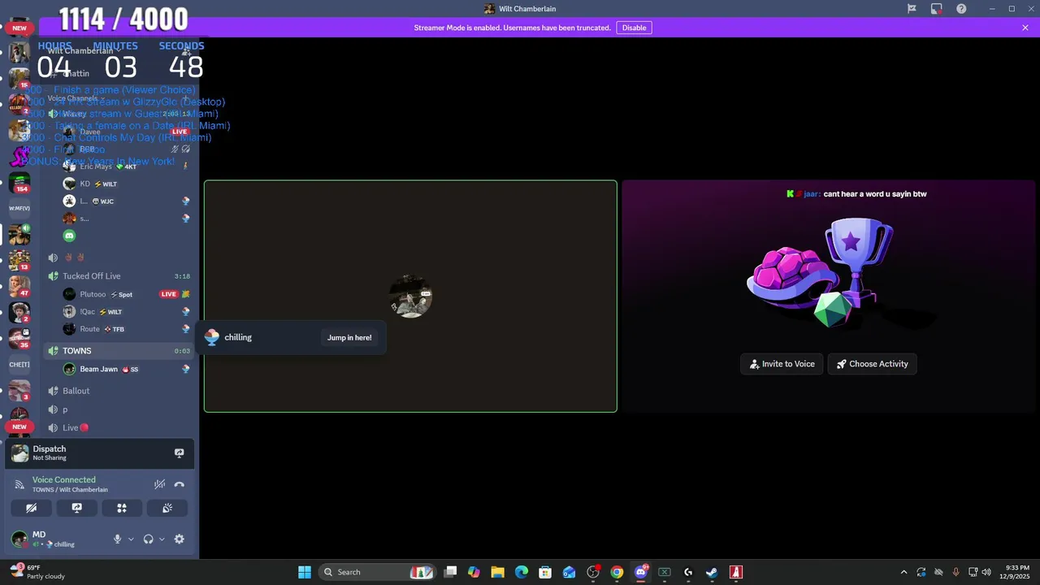This screenshot has width=1040, height=585.
Task: Click the Dispatch game activity icon
Action: [x=20, y=453]
